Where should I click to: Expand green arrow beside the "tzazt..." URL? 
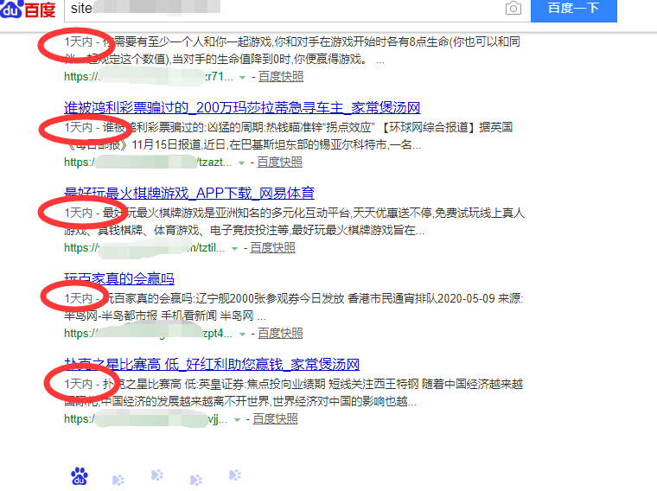pos(242,163)
